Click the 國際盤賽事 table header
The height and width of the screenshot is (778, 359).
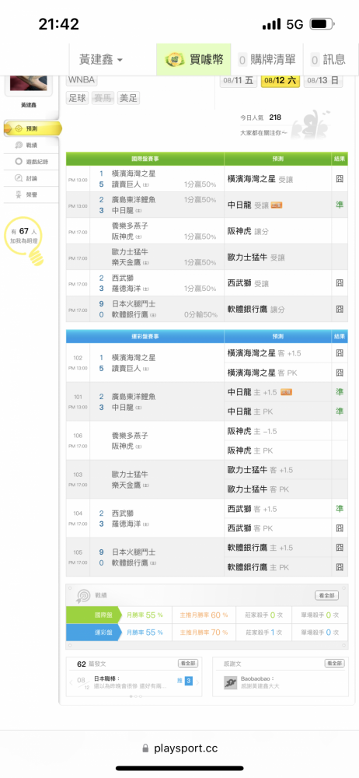[145, 159]
